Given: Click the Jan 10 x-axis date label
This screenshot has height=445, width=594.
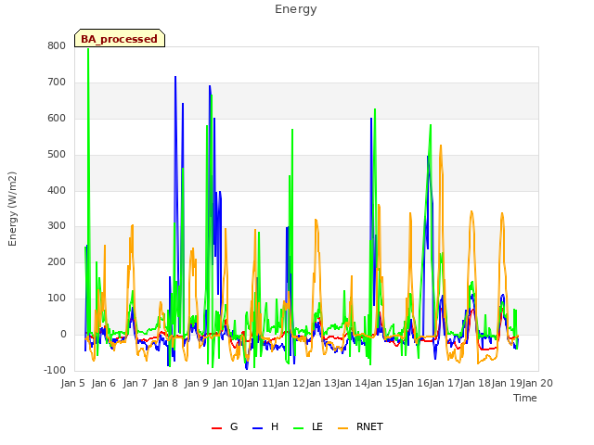Looking at the screenshot, I should (x=228, y=383).
